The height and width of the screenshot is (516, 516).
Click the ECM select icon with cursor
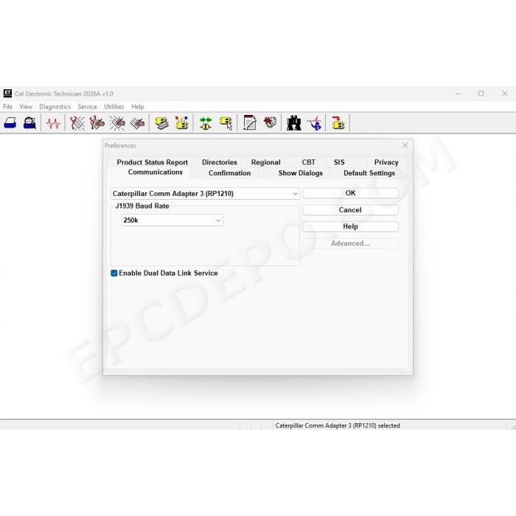[x=226, y=123]
